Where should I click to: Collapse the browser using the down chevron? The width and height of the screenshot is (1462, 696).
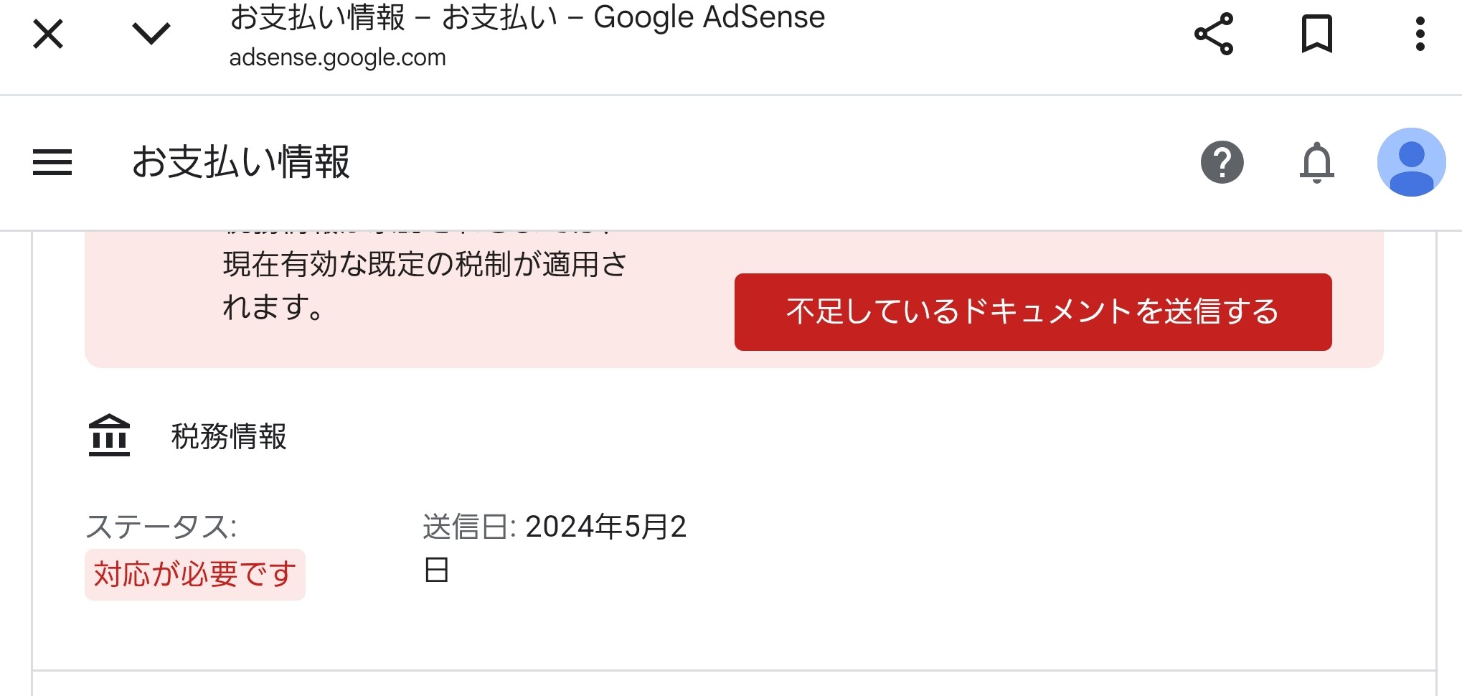pyautogui.click(x=151, y=33)
